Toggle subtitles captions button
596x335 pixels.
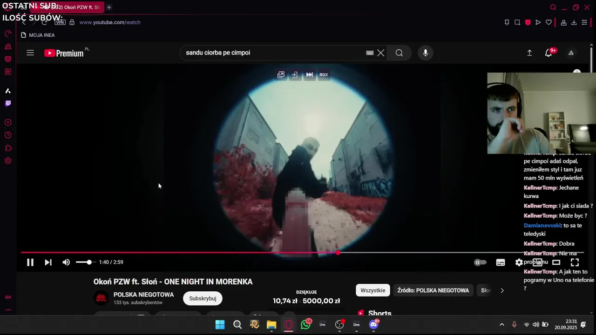point(501,262)
